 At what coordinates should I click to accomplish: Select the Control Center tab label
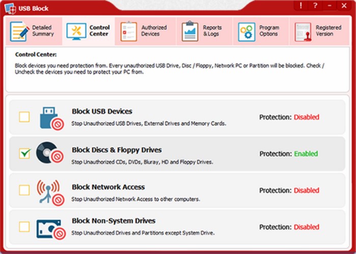pos(99,31)
